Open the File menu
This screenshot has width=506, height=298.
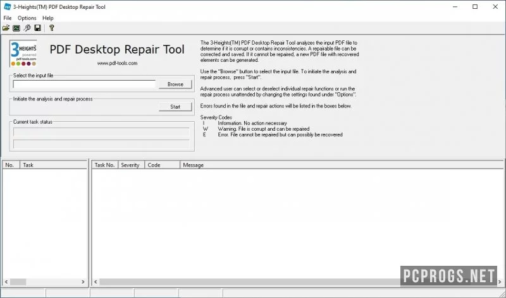tap(8, 18)
